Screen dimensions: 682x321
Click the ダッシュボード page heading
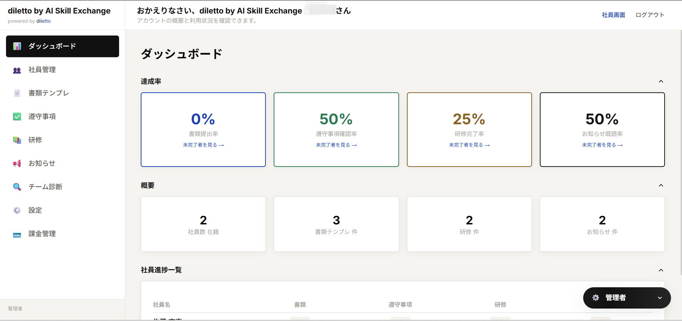pyautogui.click(x=182, y=54)
